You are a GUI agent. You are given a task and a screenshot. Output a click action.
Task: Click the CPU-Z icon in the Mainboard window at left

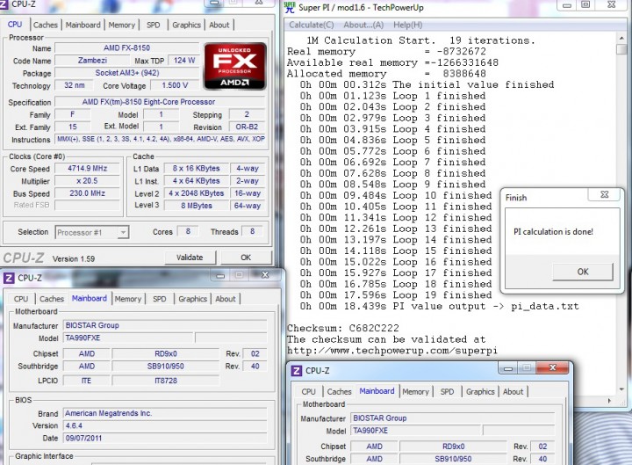tap(9, 278)
